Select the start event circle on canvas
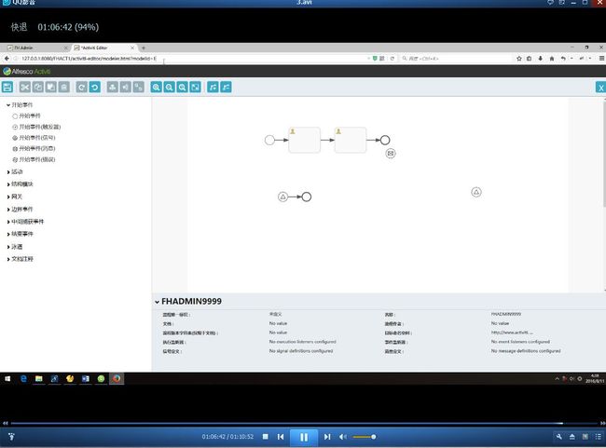The height and width of the screenshot is (448, 606). [269, 140]
